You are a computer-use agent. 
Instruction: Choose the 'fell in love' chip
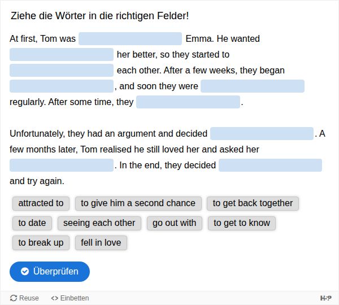(x=101, y=243)
